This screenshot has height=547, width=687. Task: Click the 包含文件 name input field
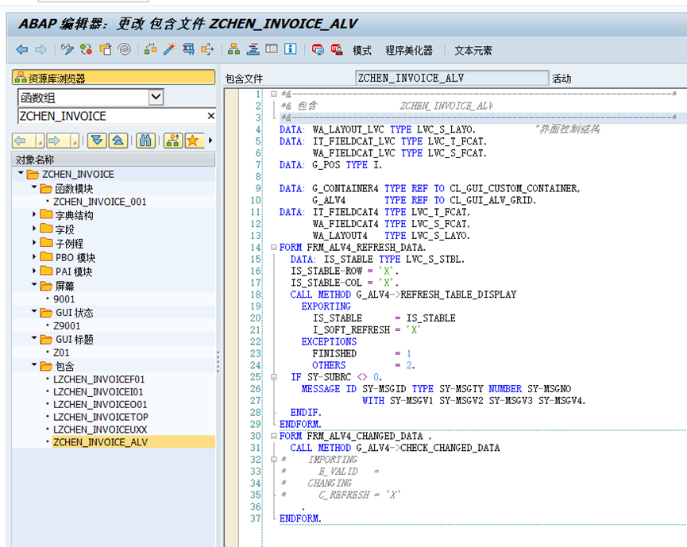point(449,78)
